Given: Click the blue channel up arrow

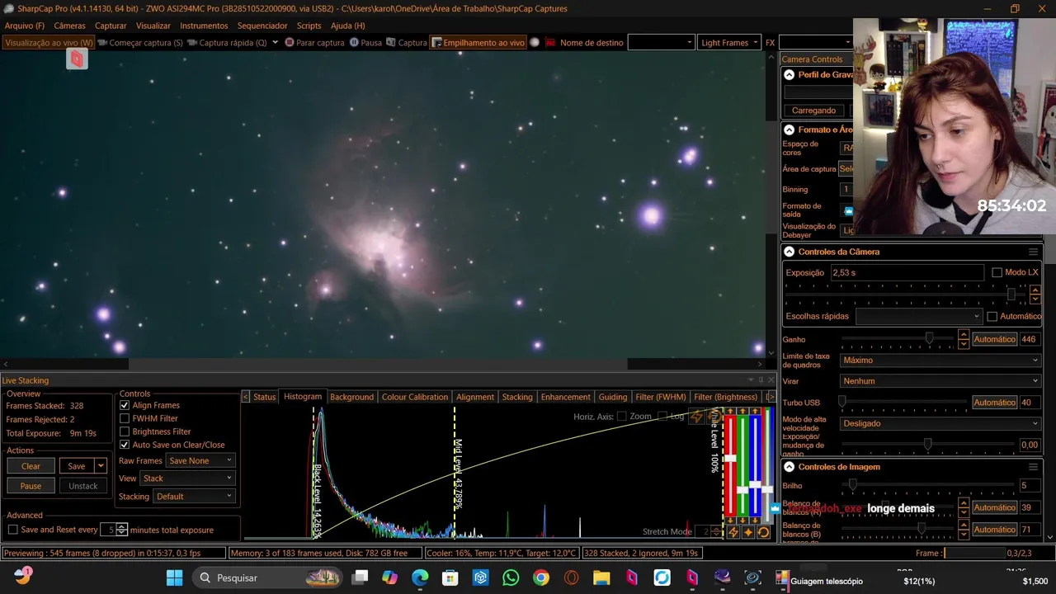Looking at the screenshot, I should (755, 411).
